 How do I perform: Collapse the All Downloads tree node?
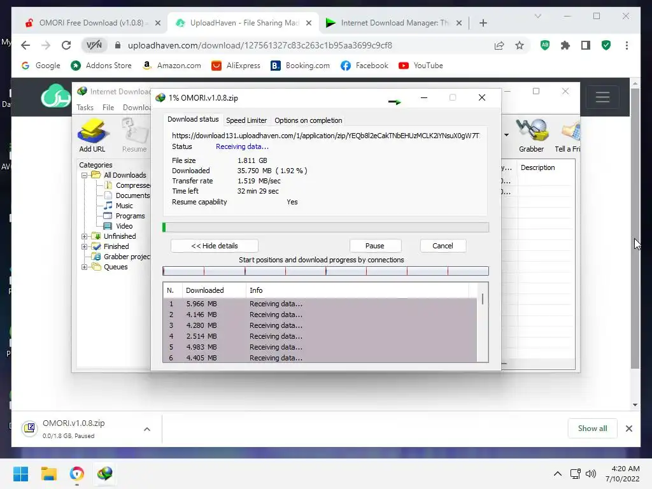click(85, 175)
